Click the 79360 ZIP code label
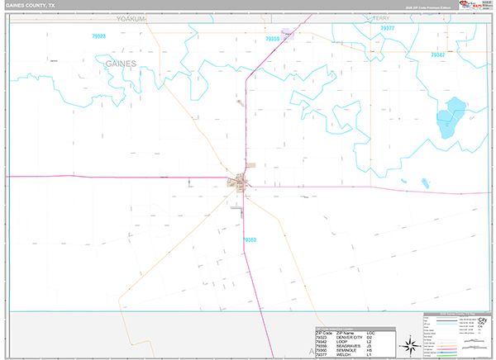496x360 pixels. (x=250, y=239)
